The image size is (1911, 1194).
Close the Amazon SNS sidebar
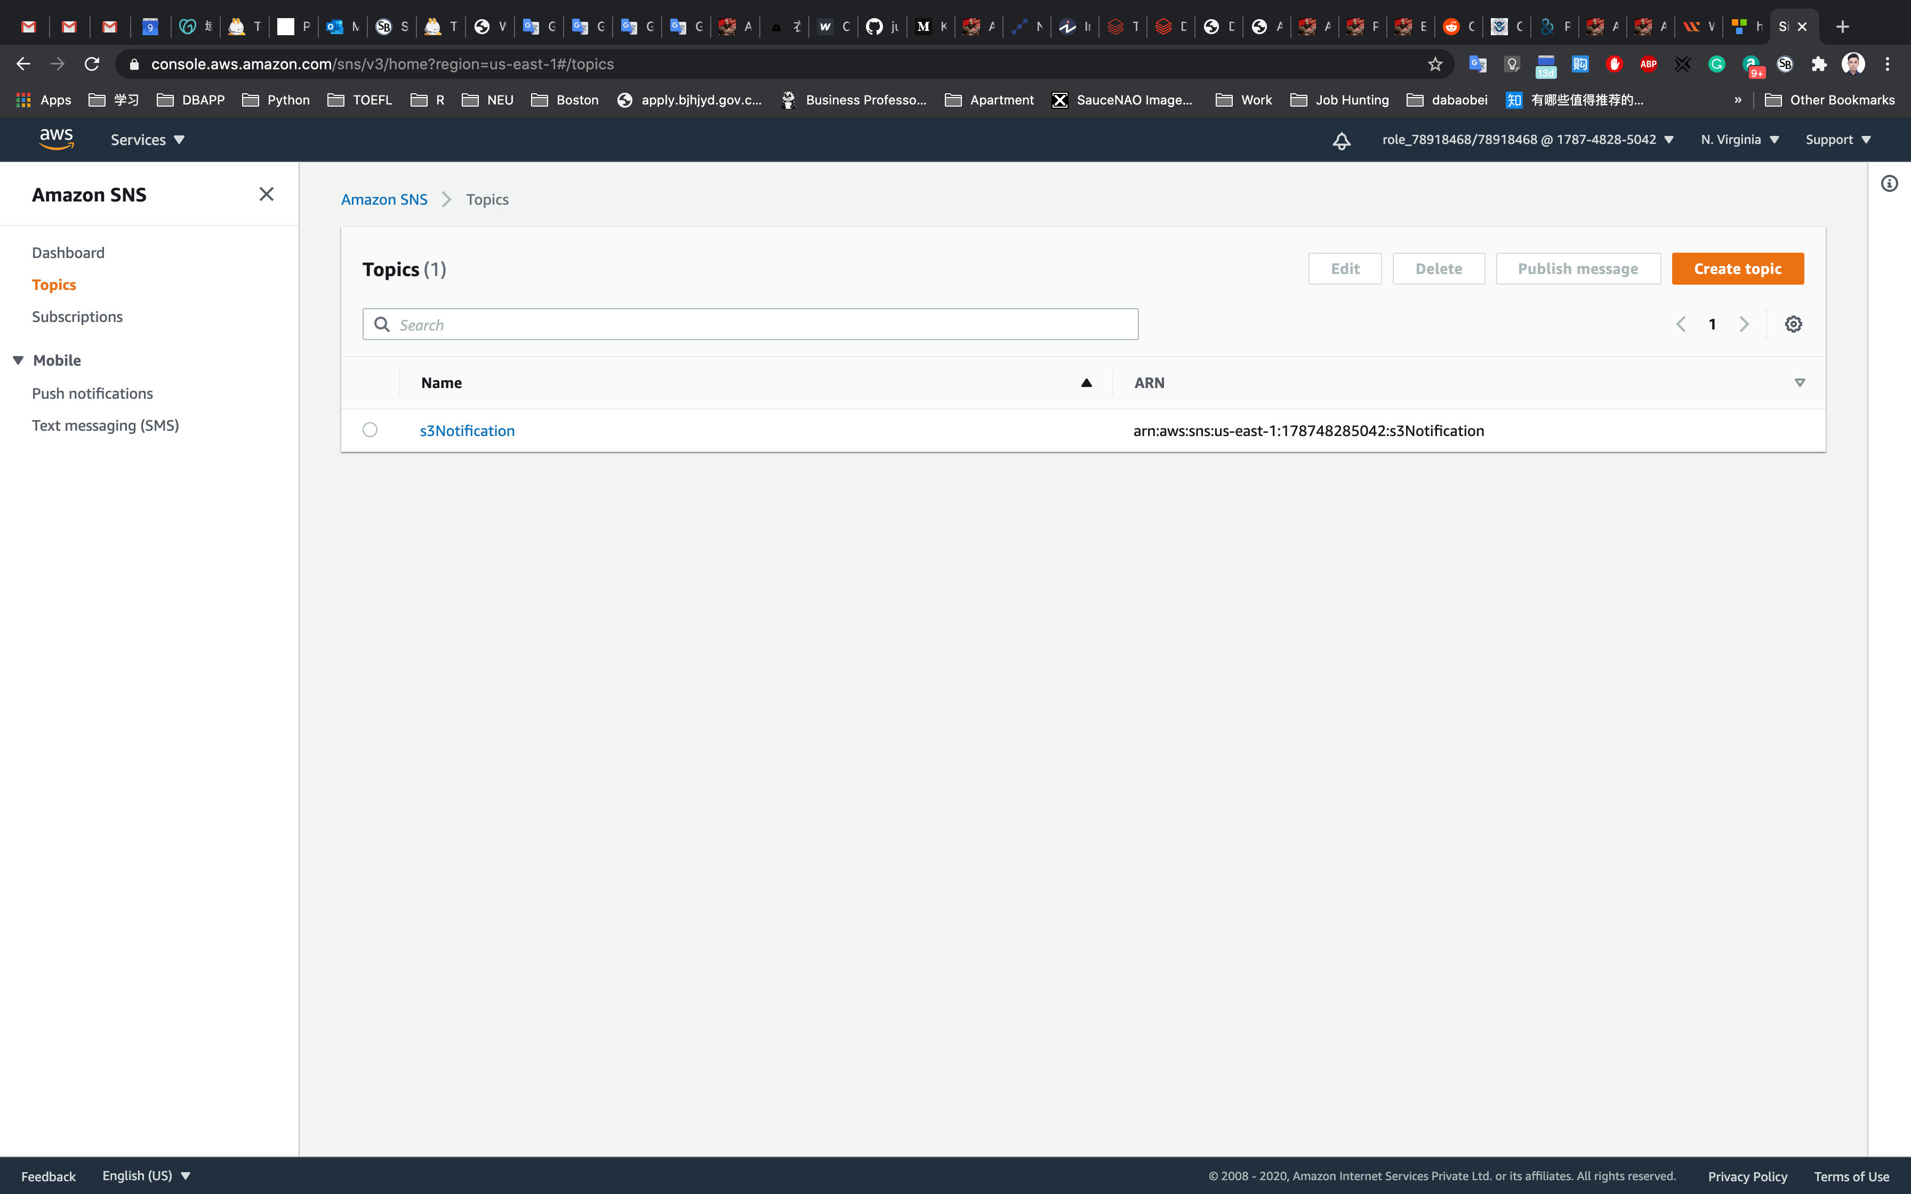coord(266,194)
